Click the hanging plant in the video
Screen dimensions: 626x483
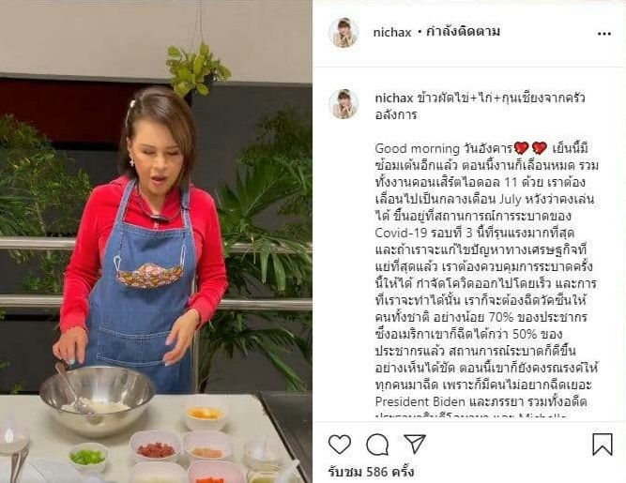tap(197, 69)
